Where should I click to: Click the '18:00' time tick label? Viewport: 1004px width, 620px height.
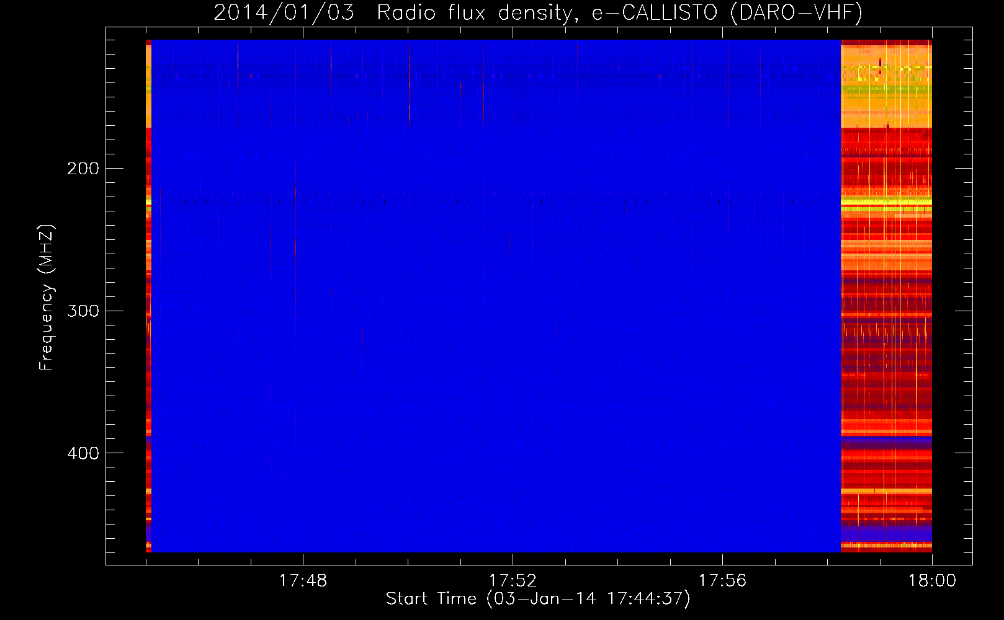[932, 581]
